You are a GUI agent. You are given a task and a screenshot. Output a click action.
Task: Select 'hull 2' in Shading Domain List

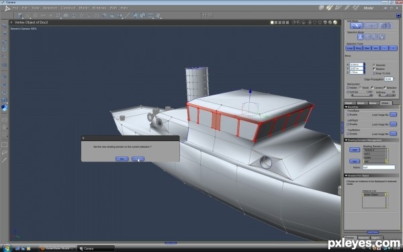[x=375, y=153]
